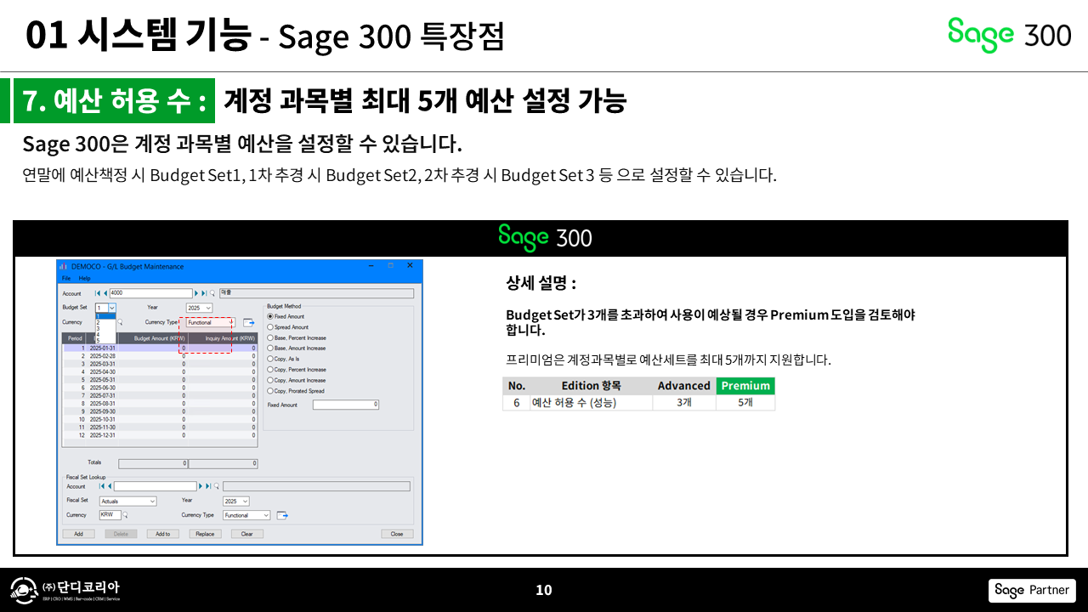Click the Currency field containing KRW
Image resolution: width=1088 pixels, height=612 pixels.
tap(110, 515)
